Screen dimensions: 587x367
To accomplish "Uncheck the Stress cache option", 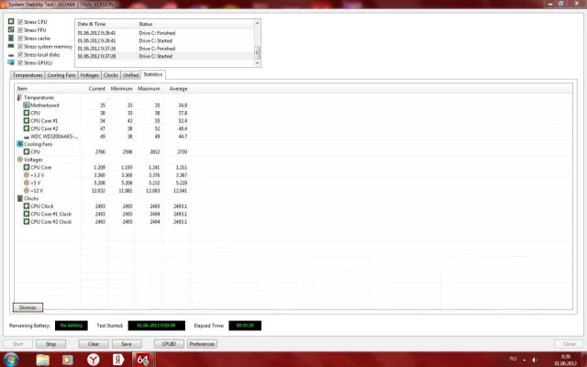I will point(20,39).
